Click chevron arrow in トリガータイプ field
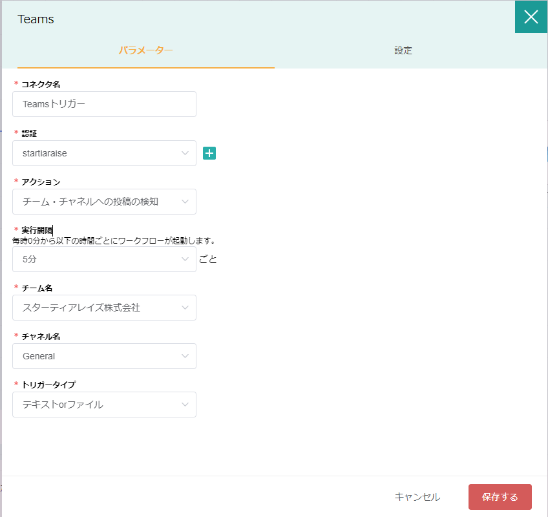548x517 pixels. coord(185,405)
